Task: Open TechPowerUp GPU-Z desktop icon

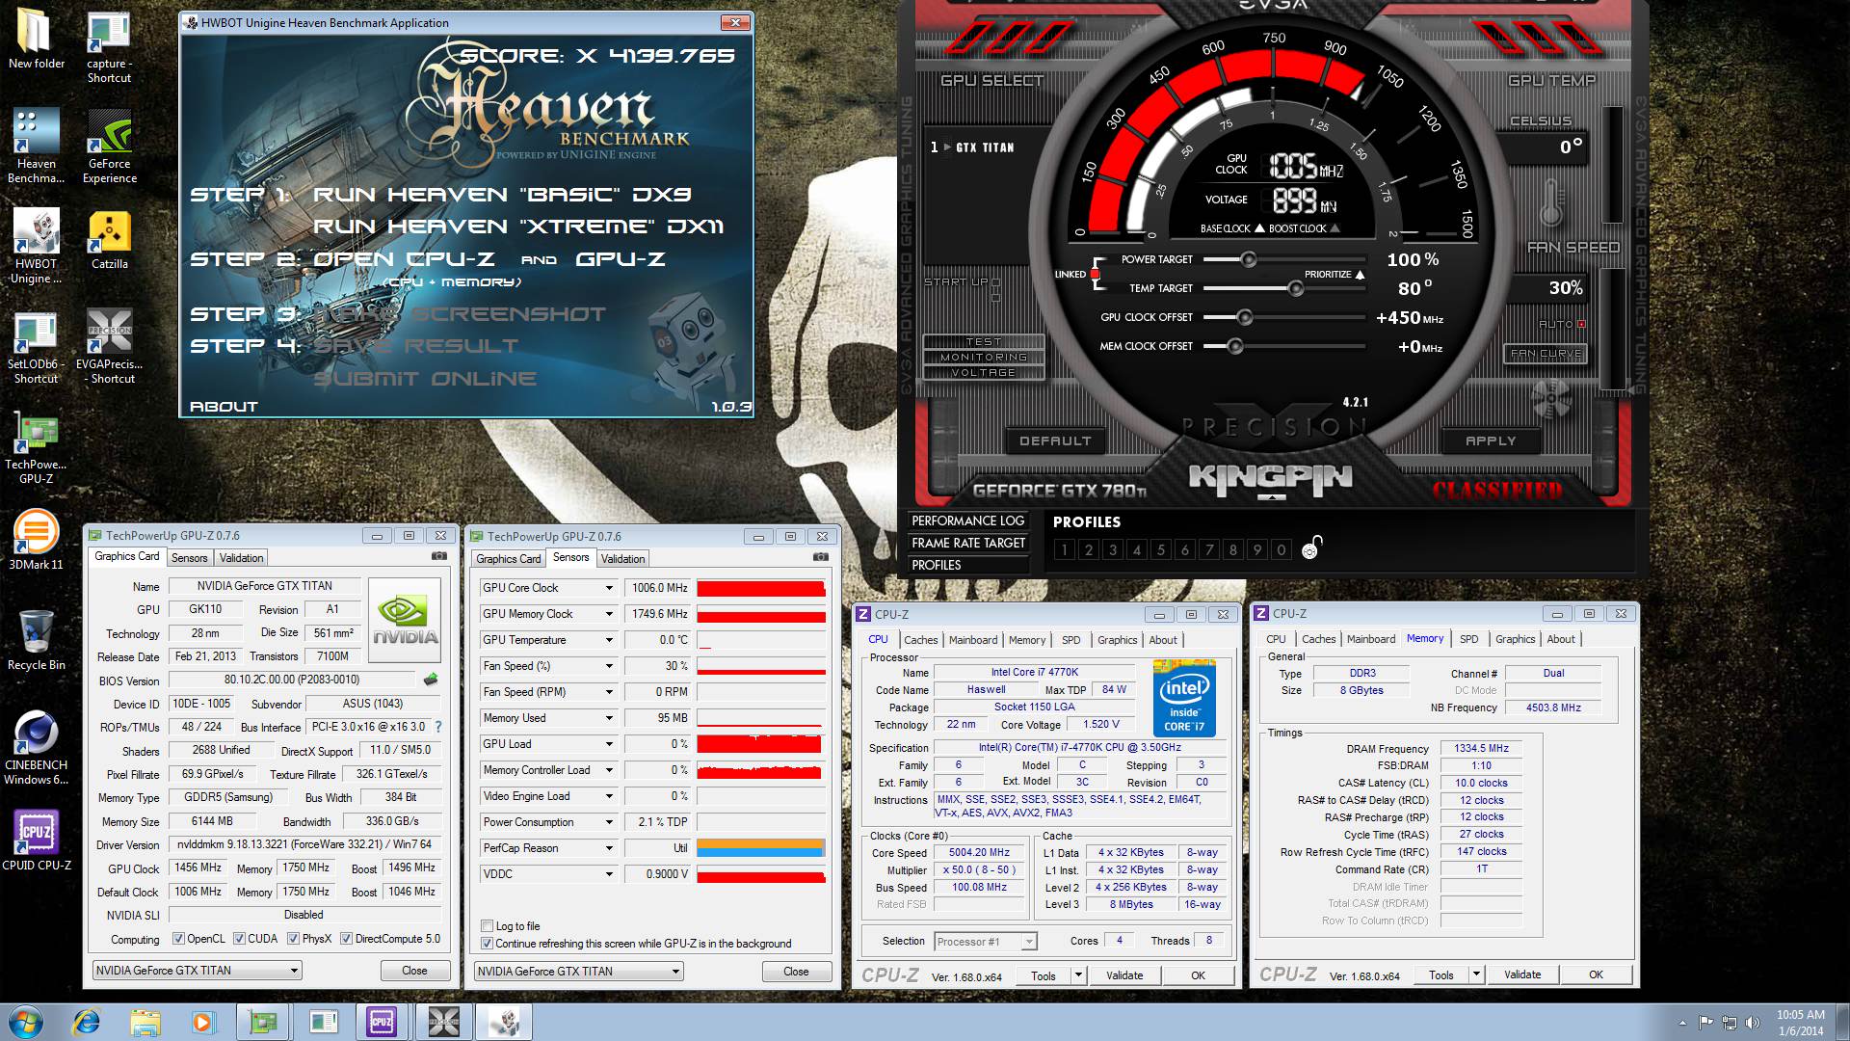Action: (x=36, y=448)
